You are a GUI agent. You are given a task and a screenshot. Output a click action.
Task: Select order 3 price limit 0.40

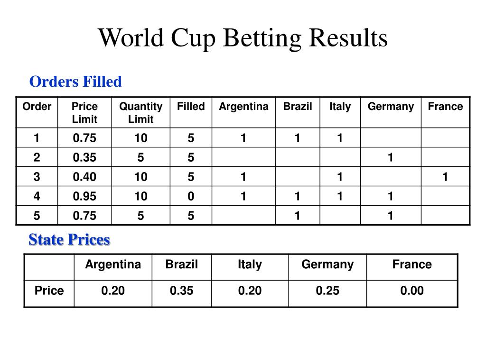[x=84, y=177]
